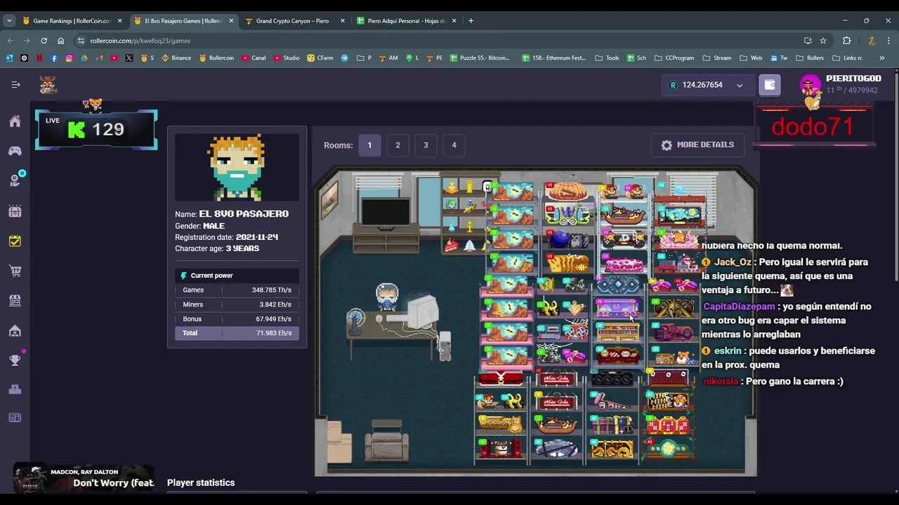Click the Bonus 67.949 Eh/s row
This screenshot has height=505, width=899.
coord(237,319)
